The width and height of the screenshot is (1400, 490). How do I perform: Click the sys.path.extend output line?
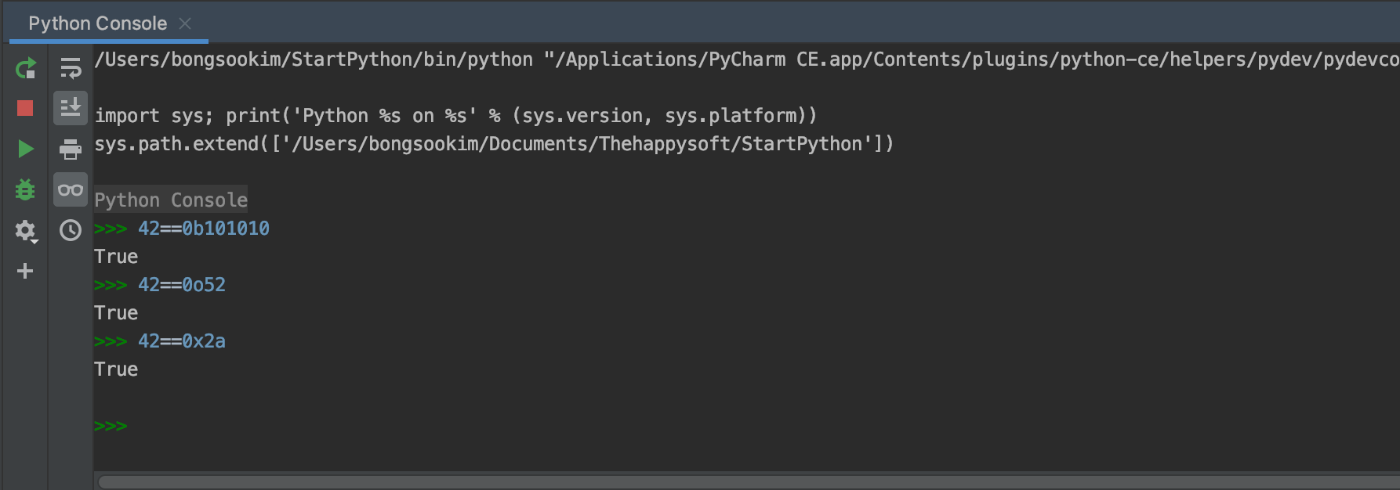click(x=494, y=144)
